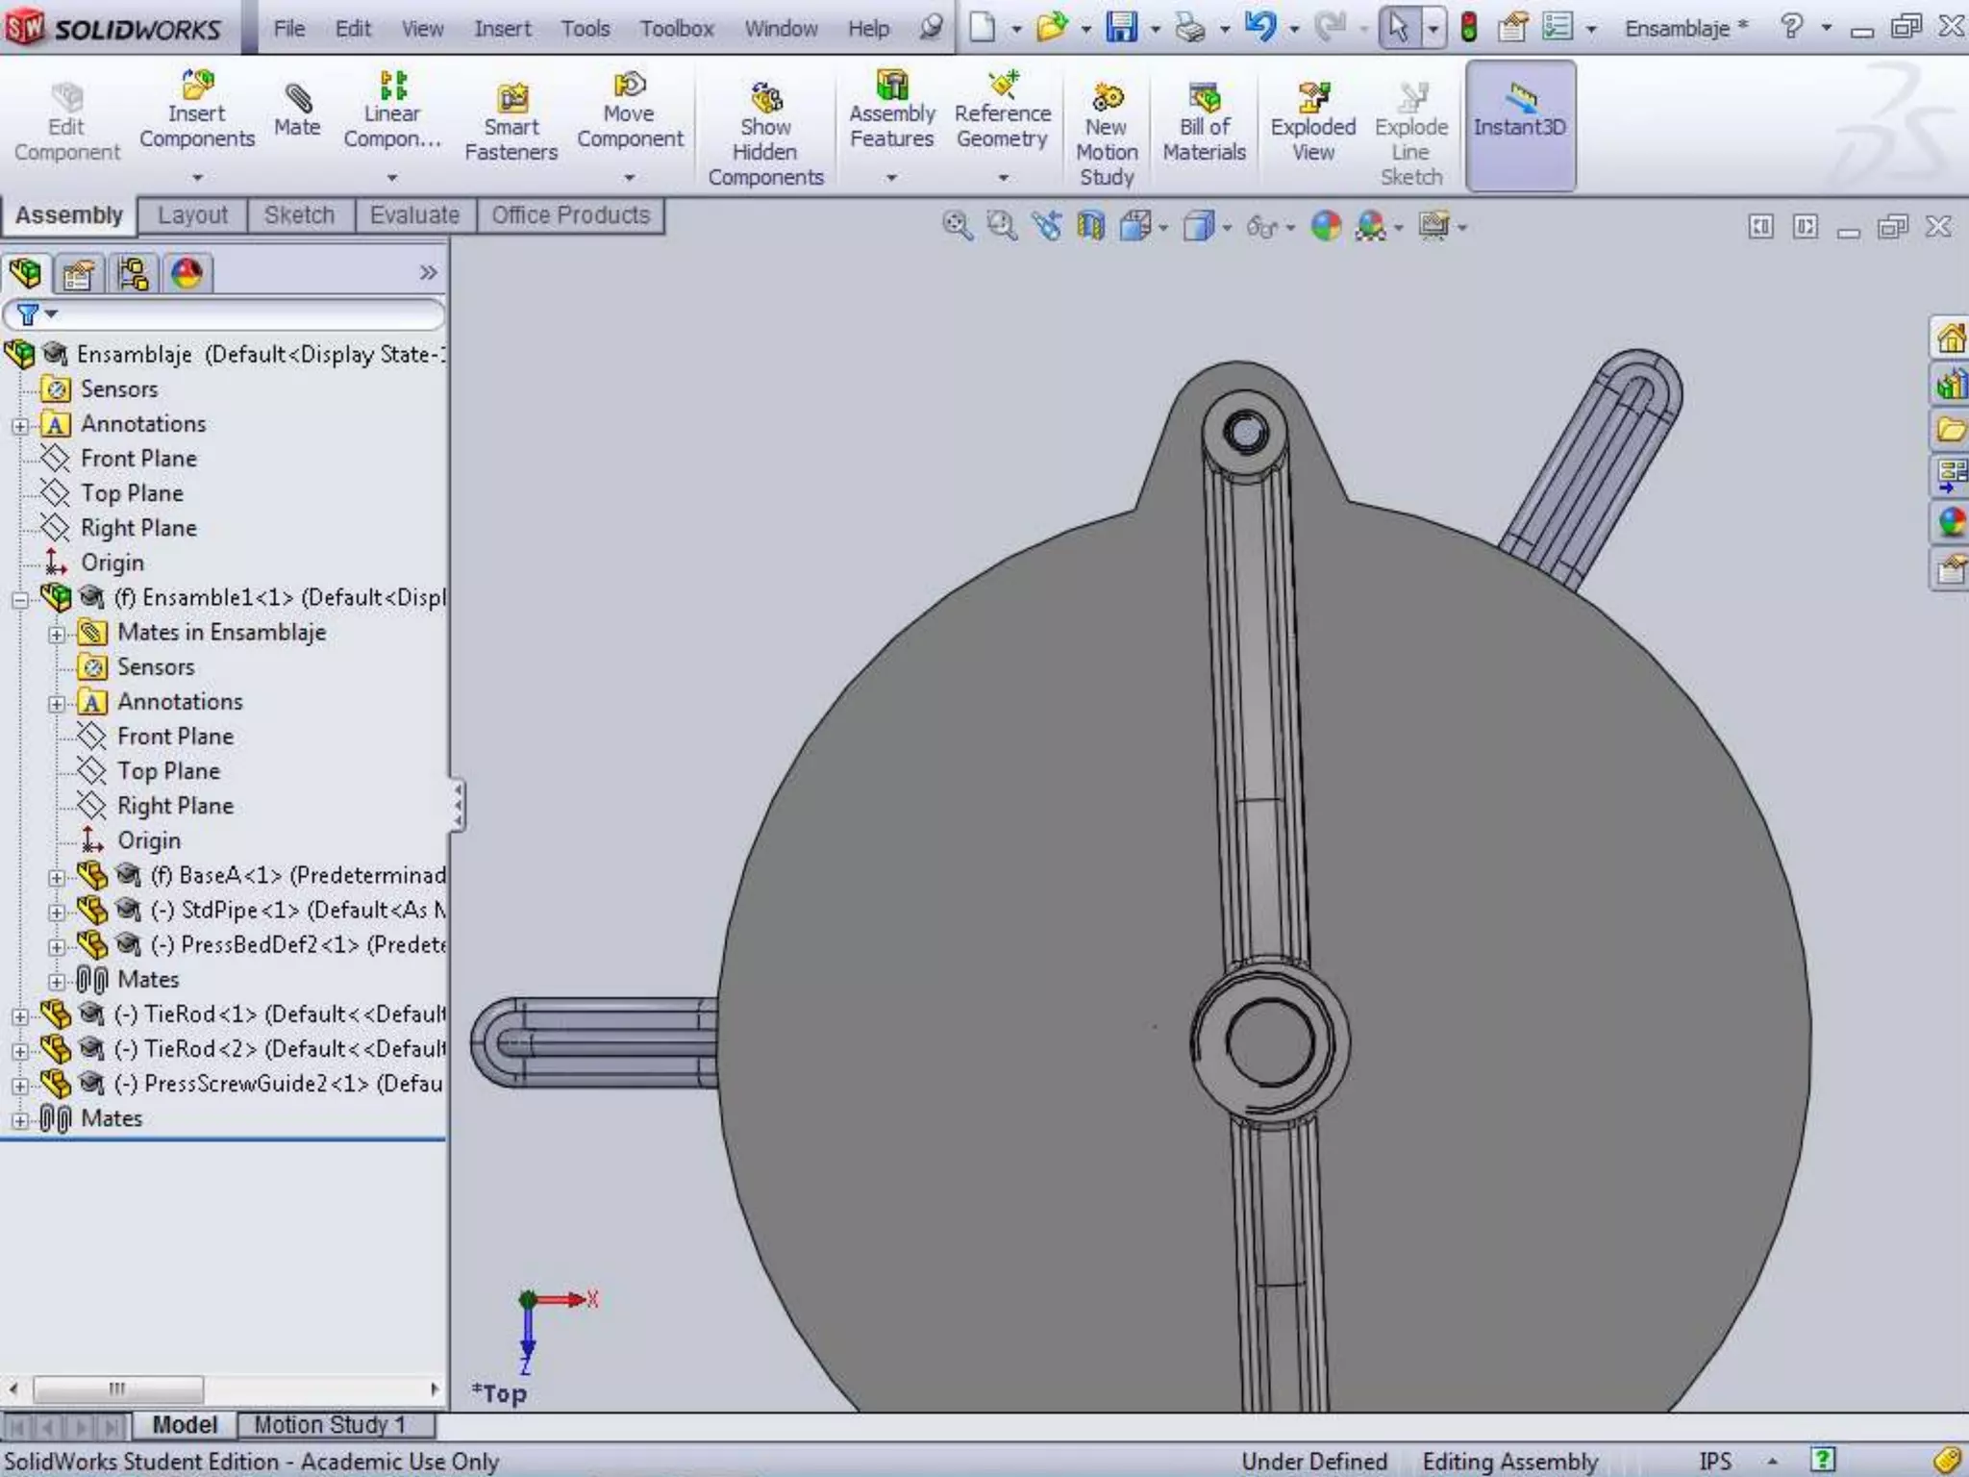The image size is (1969, 1477).
Task: Expand the TieRod<1> tree node
Action: coord(19,1015)
